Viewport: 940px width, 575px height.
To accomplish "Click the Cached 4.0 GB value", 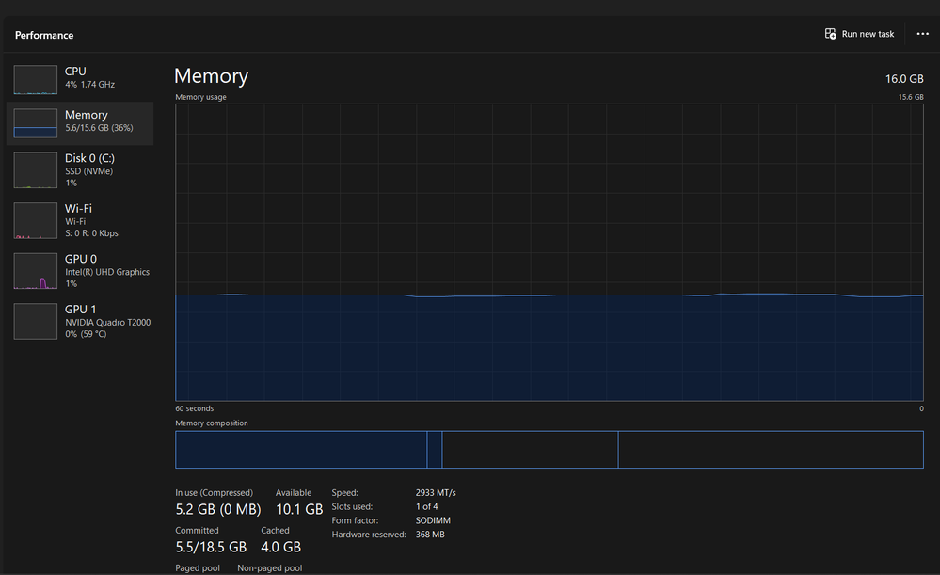I will (x=280, y=547).
